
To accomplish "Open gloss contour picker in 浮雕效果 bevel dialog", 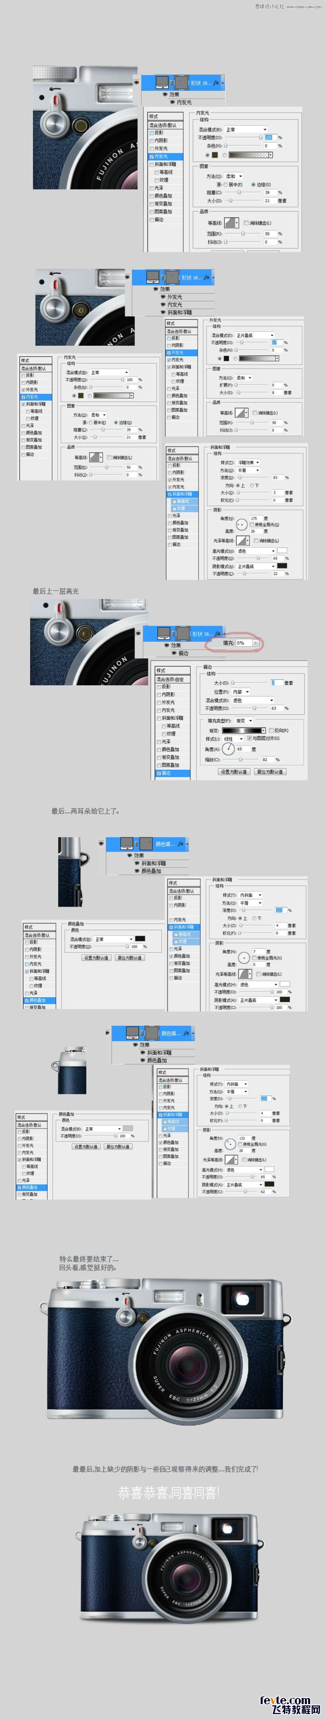I will pyautogui.click(x=243, y=541).
